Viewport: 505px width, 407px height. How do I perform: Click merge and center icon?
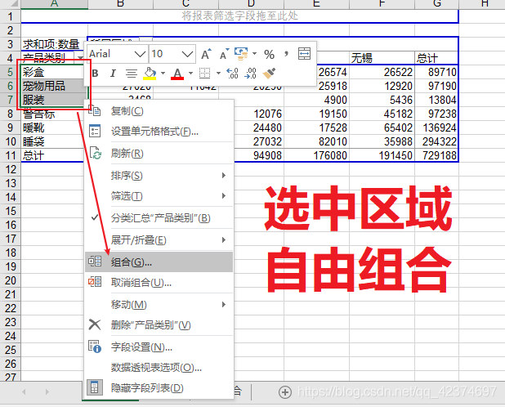coord(304,54)
